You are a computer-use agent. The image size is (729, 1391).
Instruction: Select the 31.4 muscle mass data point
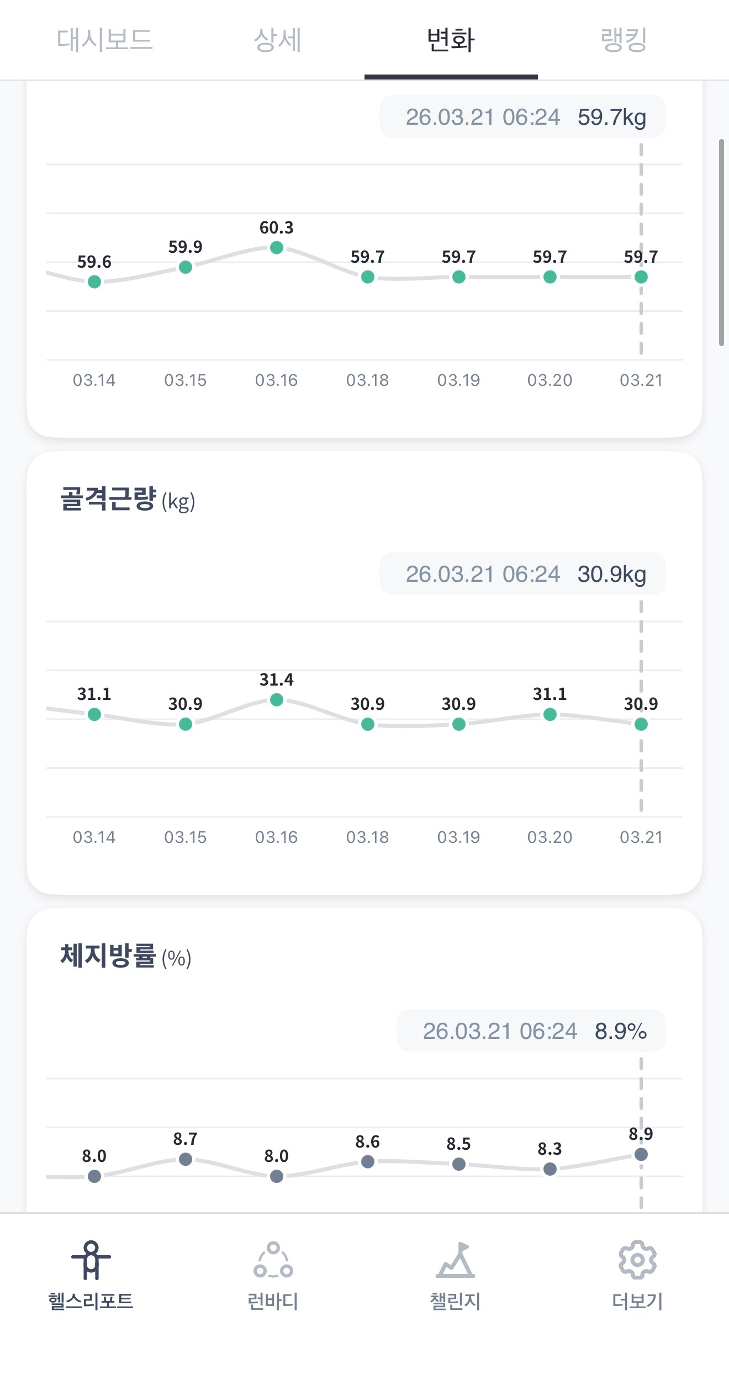click(x=277, y=700)
